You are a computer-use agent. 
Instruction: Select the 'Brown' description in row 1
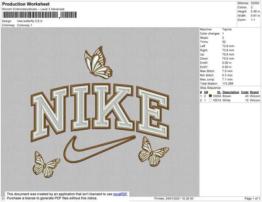tap(227, 96)
